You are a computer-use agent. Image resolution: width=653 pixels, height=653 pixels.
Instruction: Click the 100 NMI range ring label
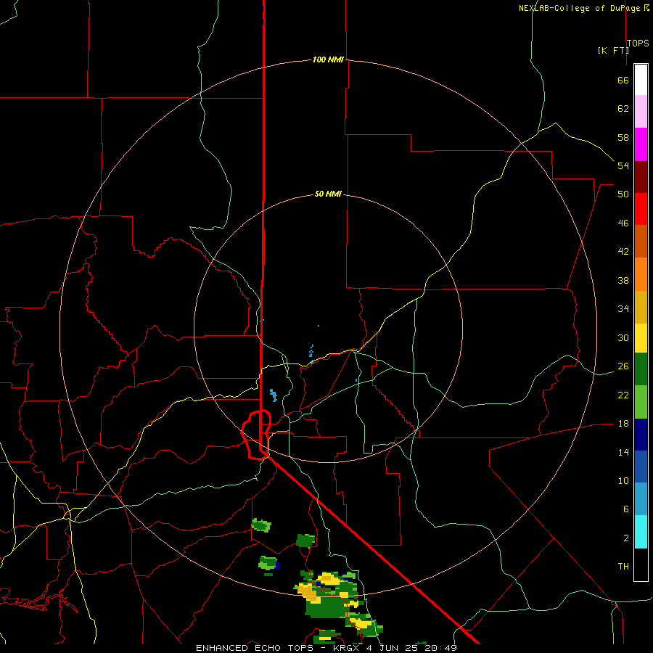[x=328, y=59]
